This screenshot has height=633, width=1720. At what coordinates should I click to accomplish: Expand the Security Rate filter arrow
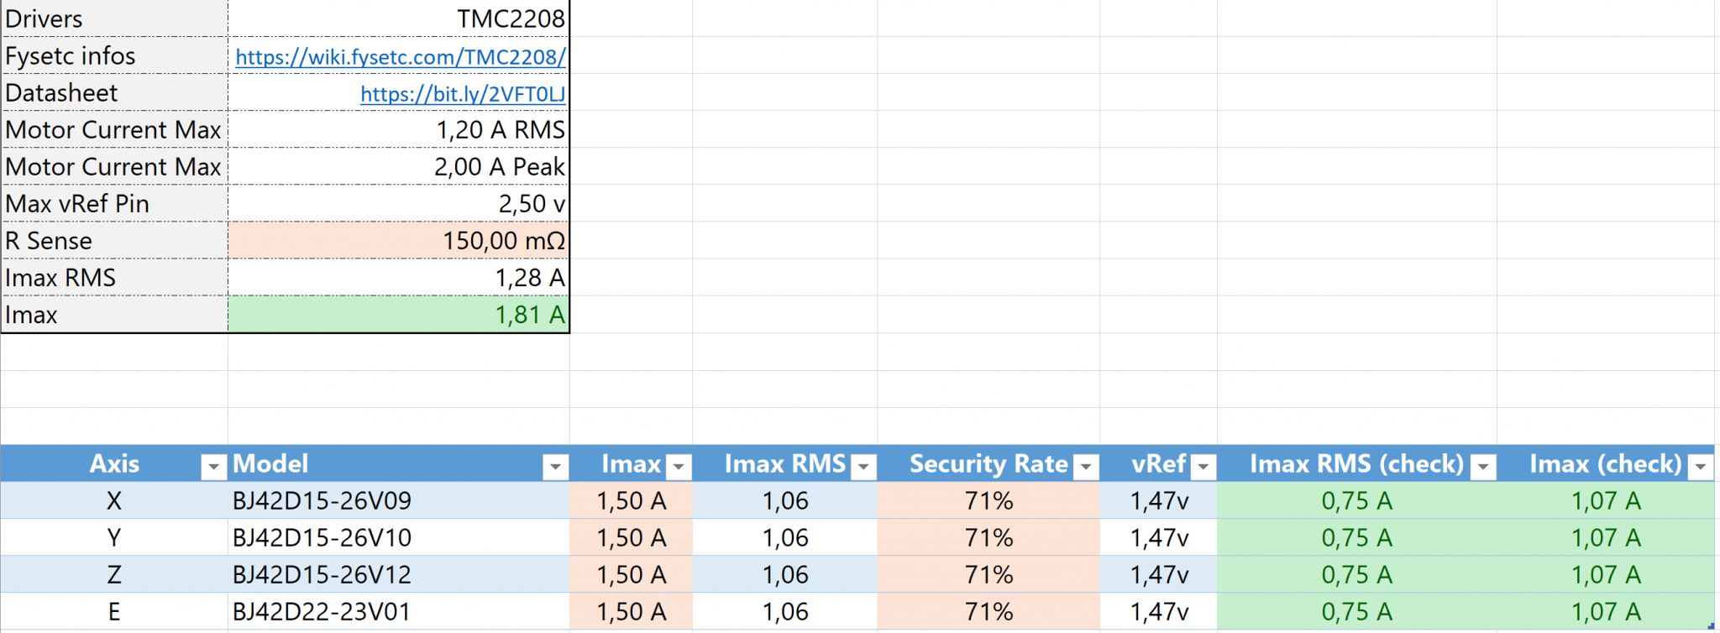point(1086,466)
